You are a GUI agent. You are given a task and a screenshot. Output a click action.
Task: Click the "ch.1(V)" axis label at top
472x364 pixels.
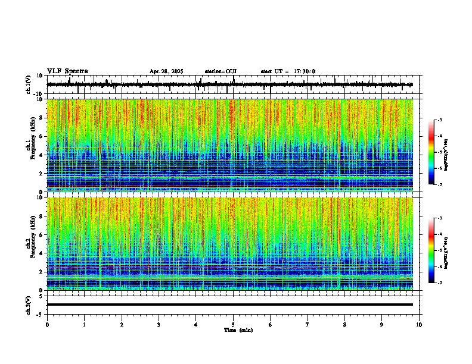[29, 84]
